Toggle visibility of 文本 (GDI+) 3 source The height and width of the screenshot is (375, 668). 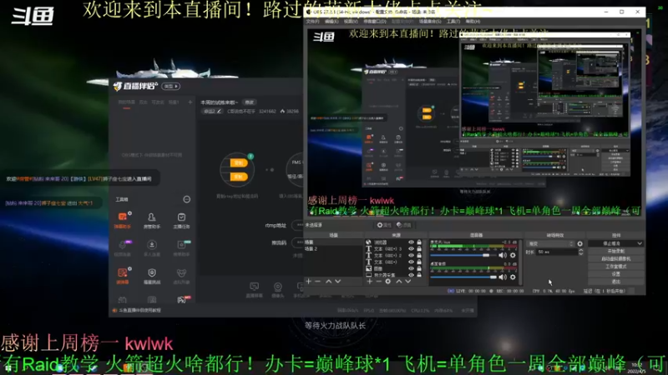point(411,248)
